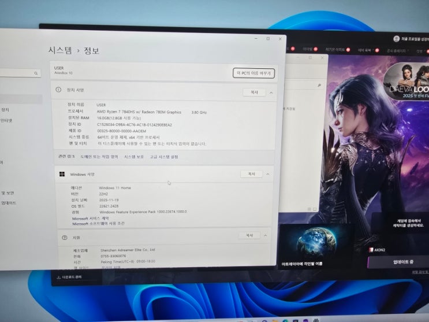Click the install date 2025-11-19
The image size is (429, 322).
(x=109, y=200)
